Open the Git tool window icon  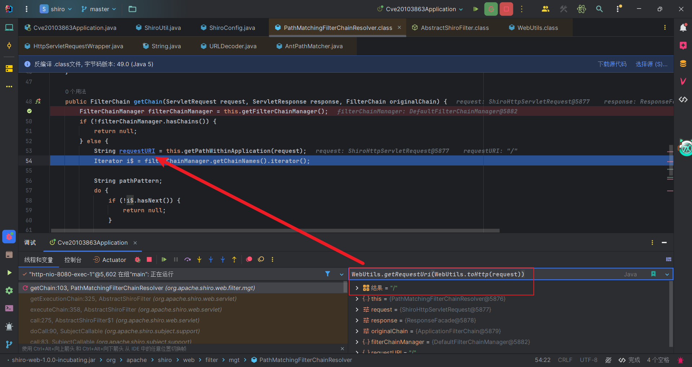pyautogui.click(x=9, y=344)
